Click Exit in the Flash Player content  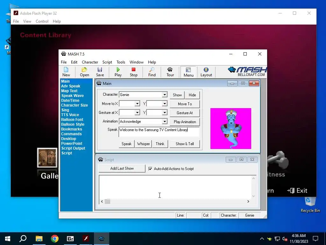[297, 190]
